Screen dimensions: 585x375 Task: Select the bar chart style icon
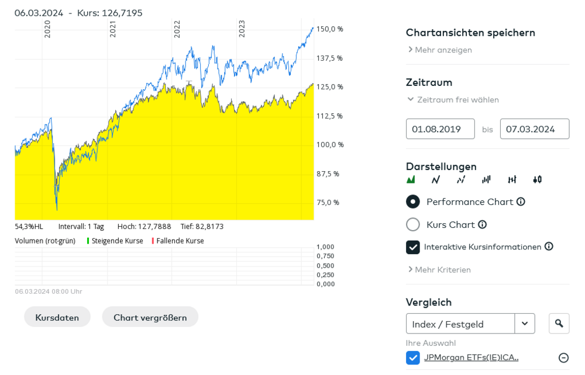coord(486,179)
